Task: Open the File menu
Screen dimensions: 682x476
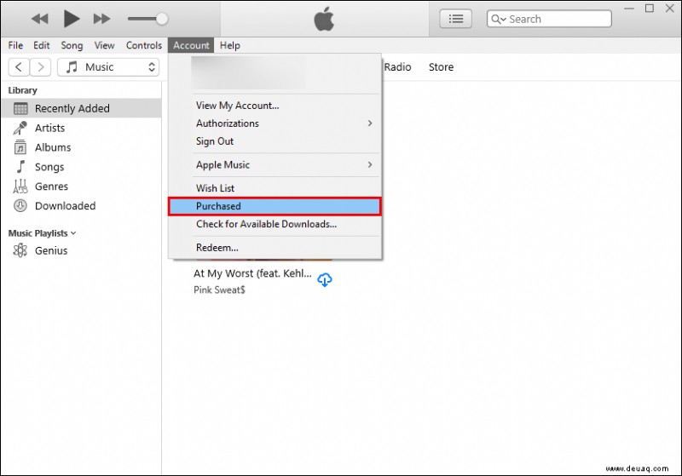Action: tap(15, 45)
